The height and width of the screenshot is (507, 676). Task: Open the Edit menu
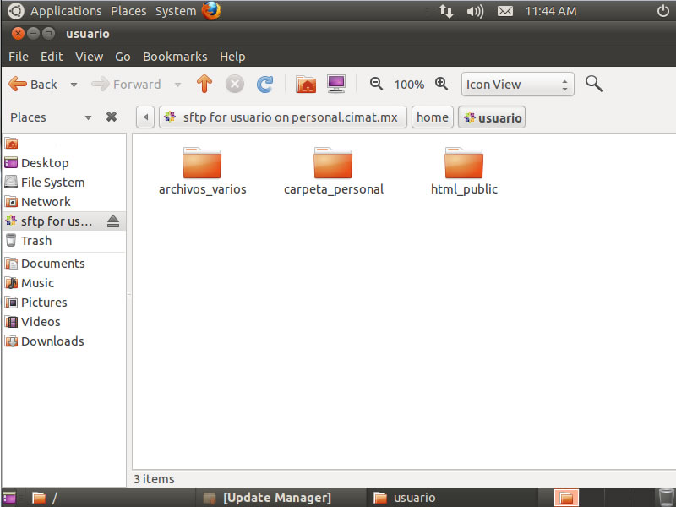pyautogui.click(x=52, y=57)
